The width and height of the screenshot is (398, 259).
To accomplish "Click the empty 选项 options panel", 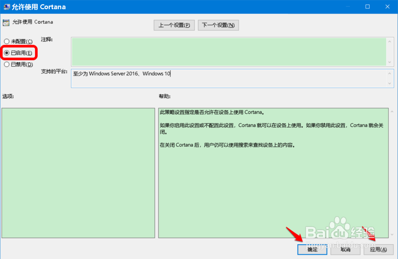I will pos(78,173).
